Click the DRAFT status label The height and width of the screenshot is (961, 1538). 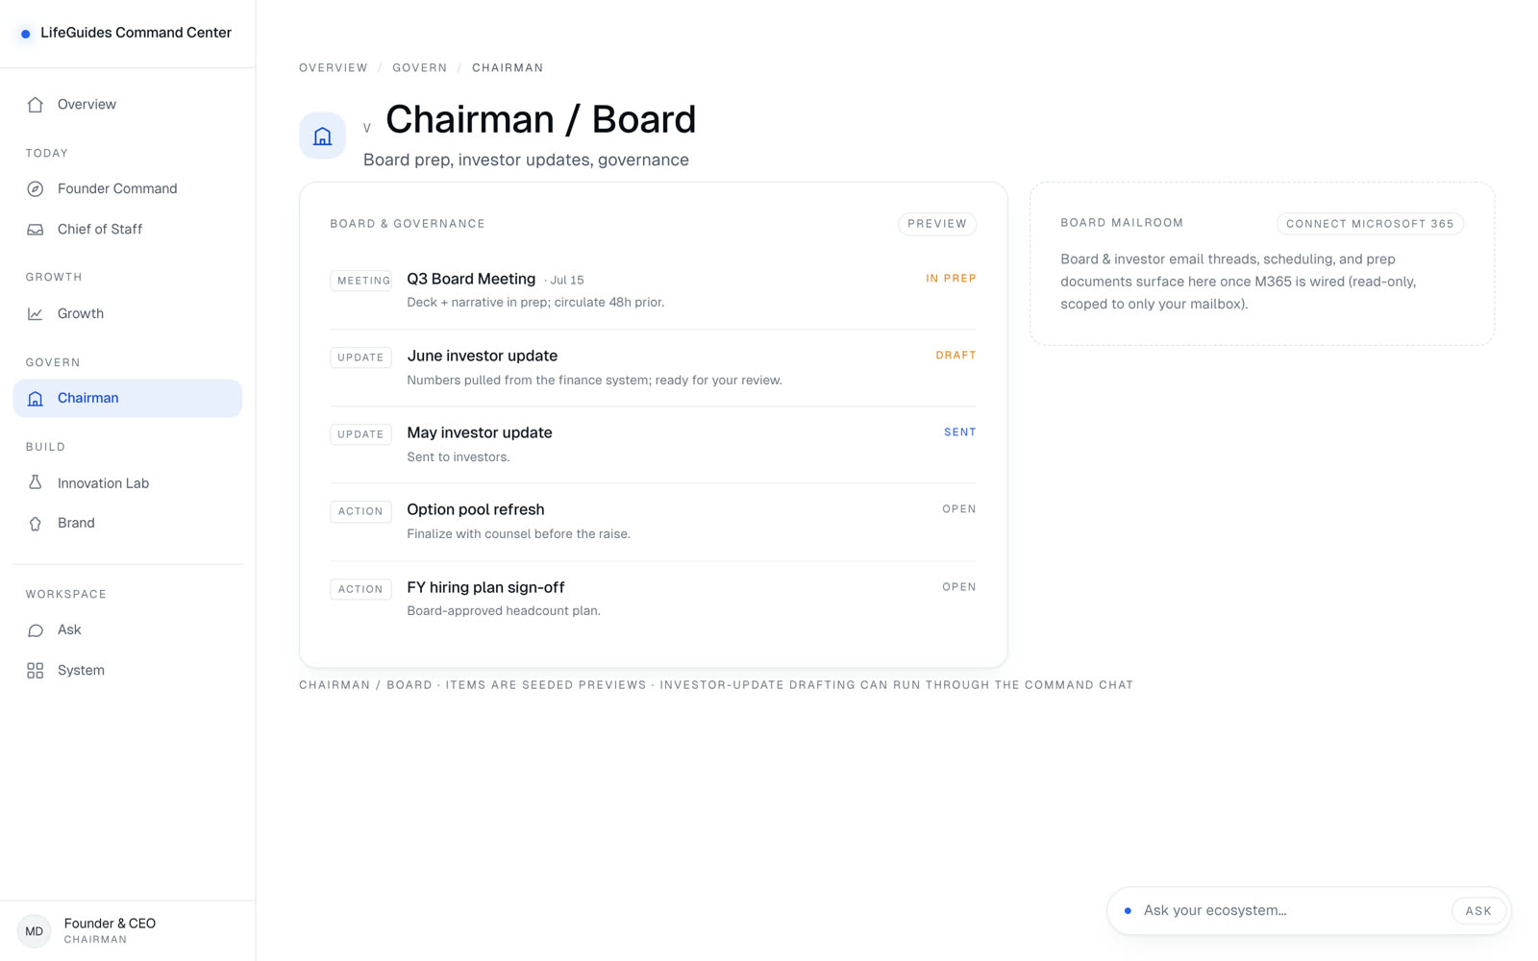coord(955,356)
